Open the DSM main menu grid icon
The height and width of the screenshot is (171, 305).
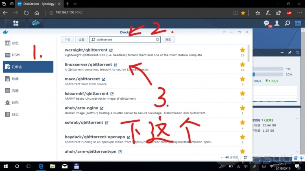tap(15, 23)
